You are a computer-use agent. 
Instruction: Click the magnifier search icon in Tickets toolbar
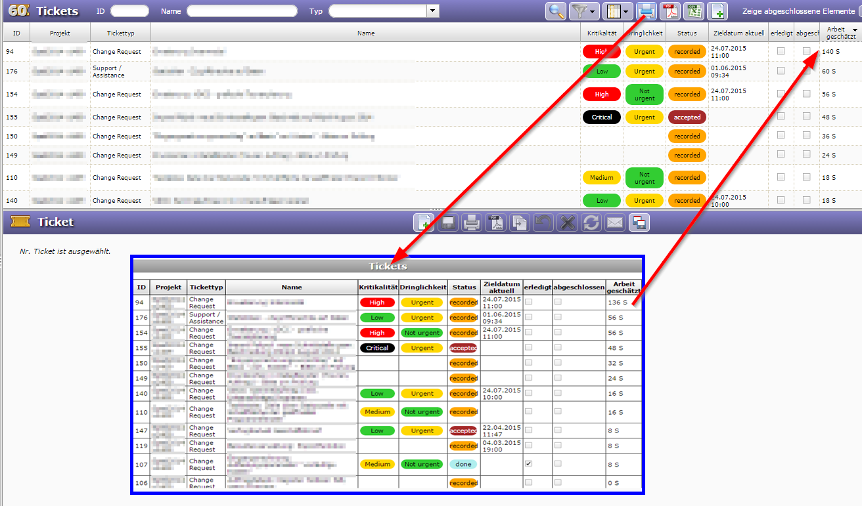point(556,11)
